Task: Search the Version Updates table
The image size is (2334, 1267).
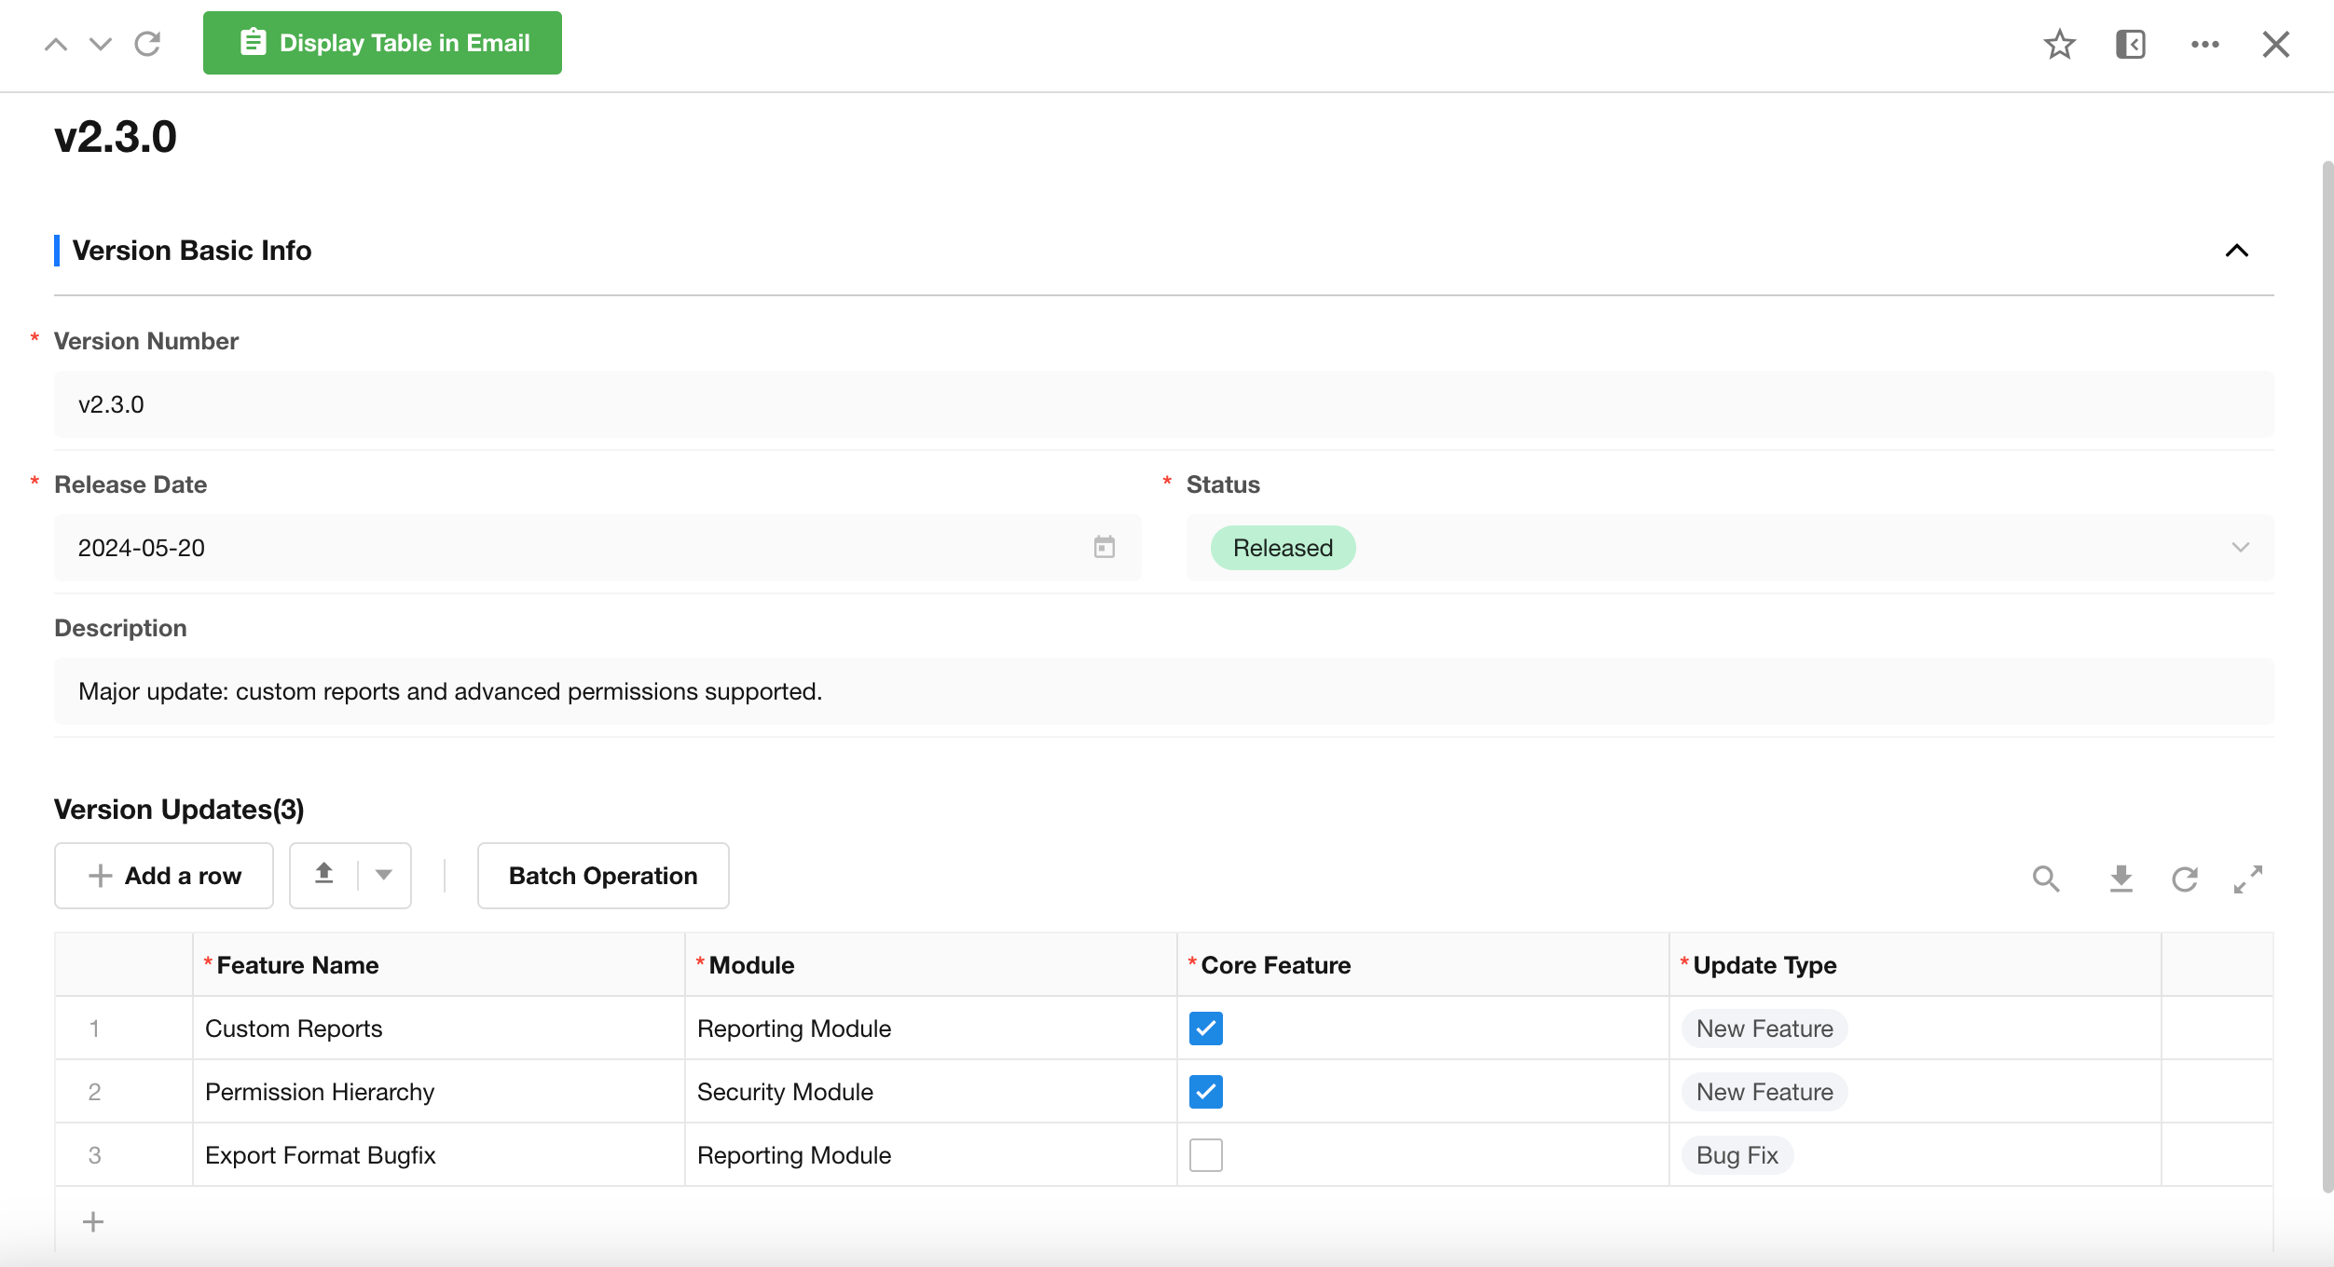Action: pyautogui.click(x=2046, y=878)
